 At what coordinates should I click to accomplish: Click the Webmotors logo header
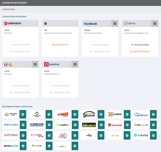(x=13, y=23)
